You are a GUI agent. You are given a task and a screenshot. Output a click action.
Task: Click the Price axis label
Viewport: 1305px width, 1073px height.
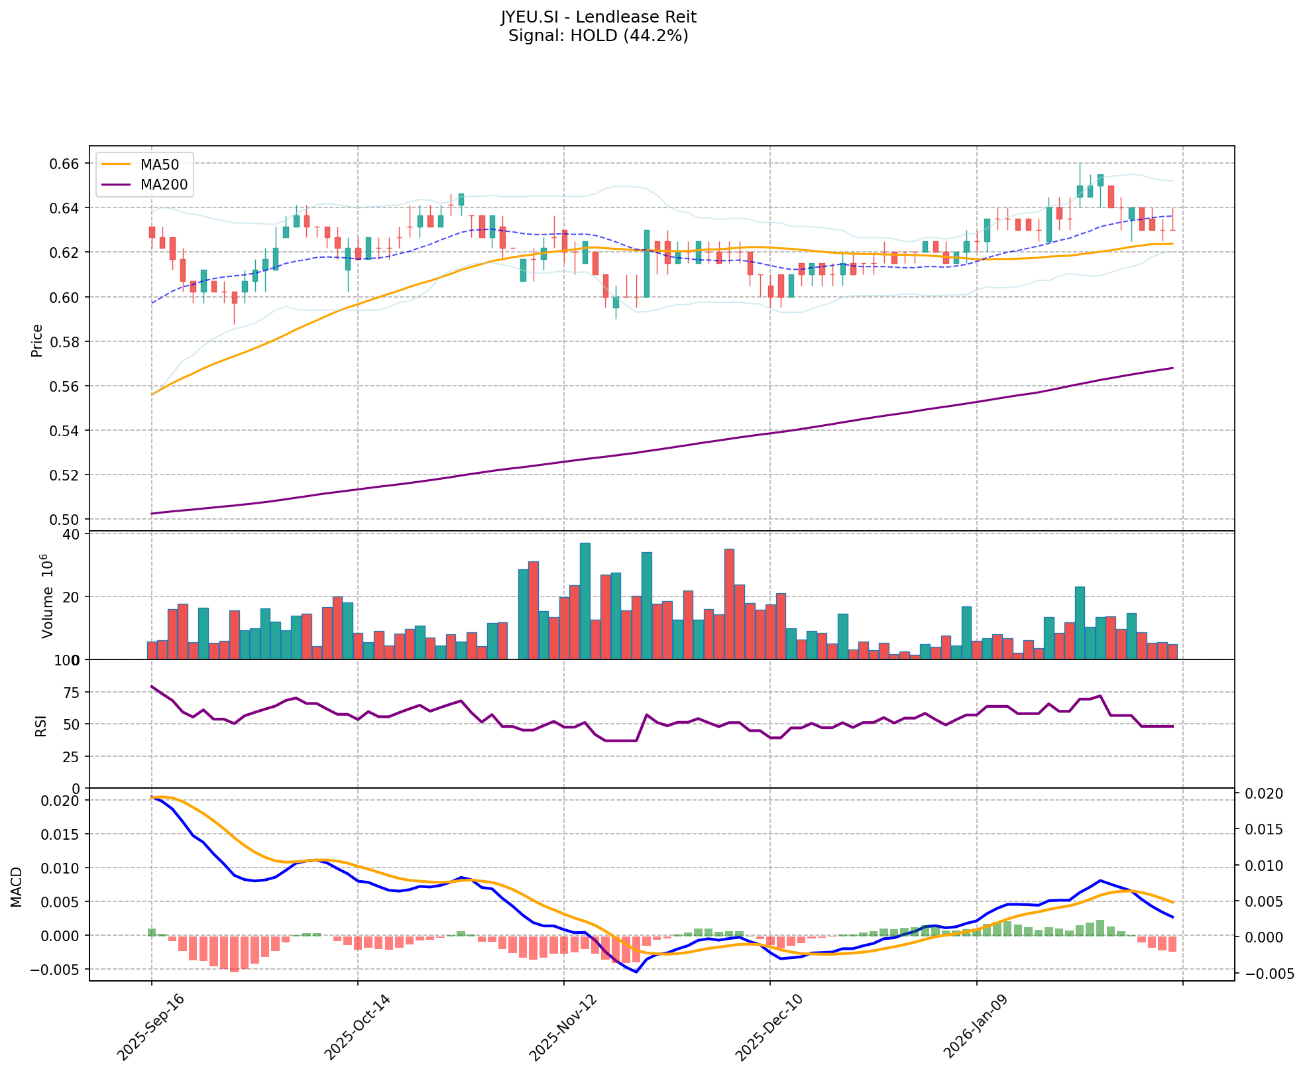pos(37,340)
